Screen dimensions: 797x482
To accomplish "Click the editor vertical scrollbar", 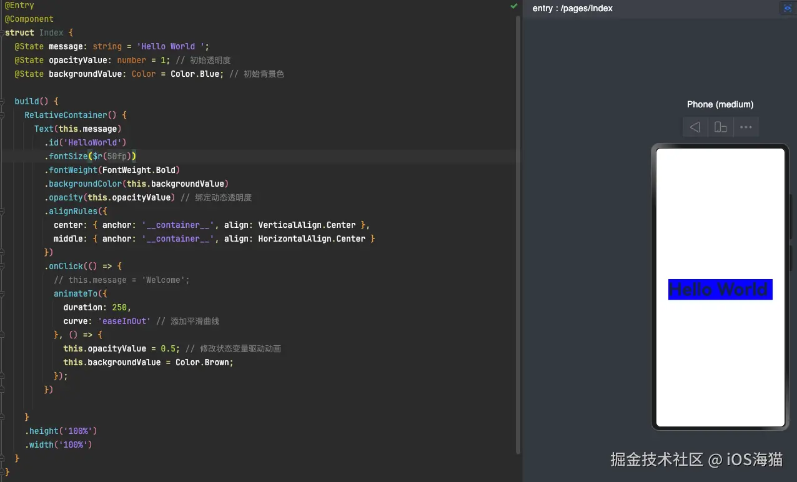I will [518, 234].
